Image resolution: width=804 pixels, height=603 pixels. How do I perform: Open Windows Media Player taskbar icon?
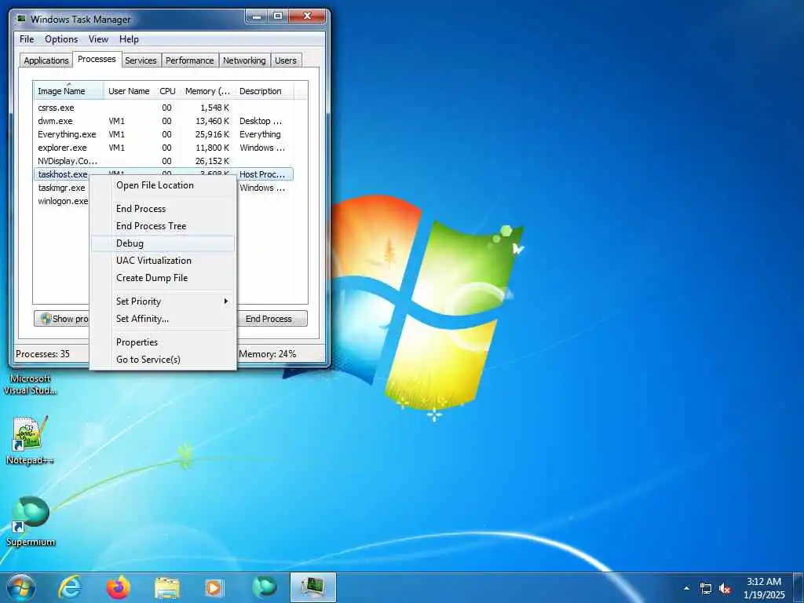click(215, 587)
